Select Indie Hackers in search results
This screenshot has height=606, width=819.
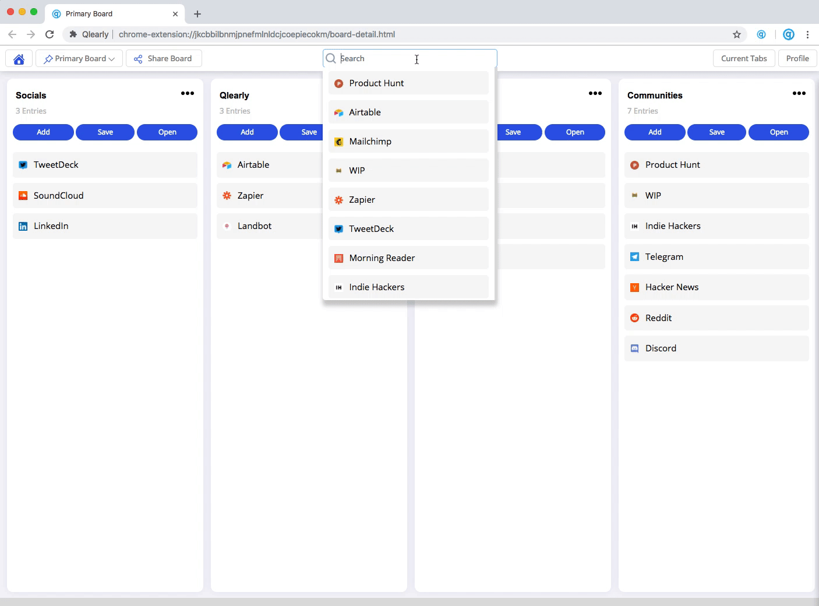coord(408,287)
